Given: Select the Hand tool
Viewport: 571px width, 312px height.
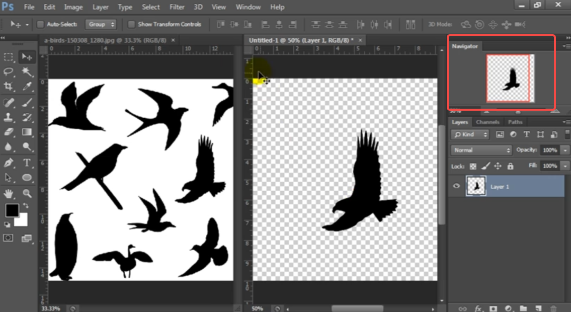Looking at the screenshot, I should pyautogui.click(x=9, y=194).
